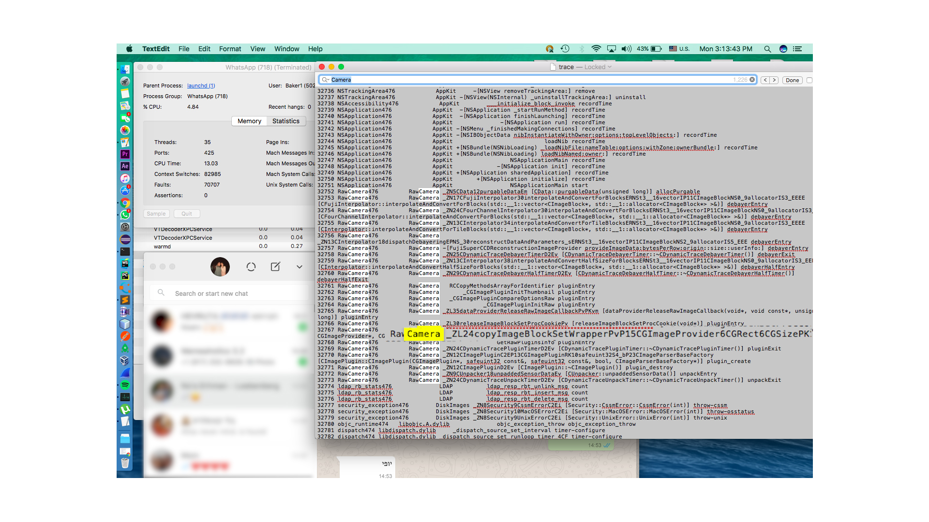Open Spotify from the Dock
Screen dimensions: 929x522
pyautogui.click(x=125, y=385)
